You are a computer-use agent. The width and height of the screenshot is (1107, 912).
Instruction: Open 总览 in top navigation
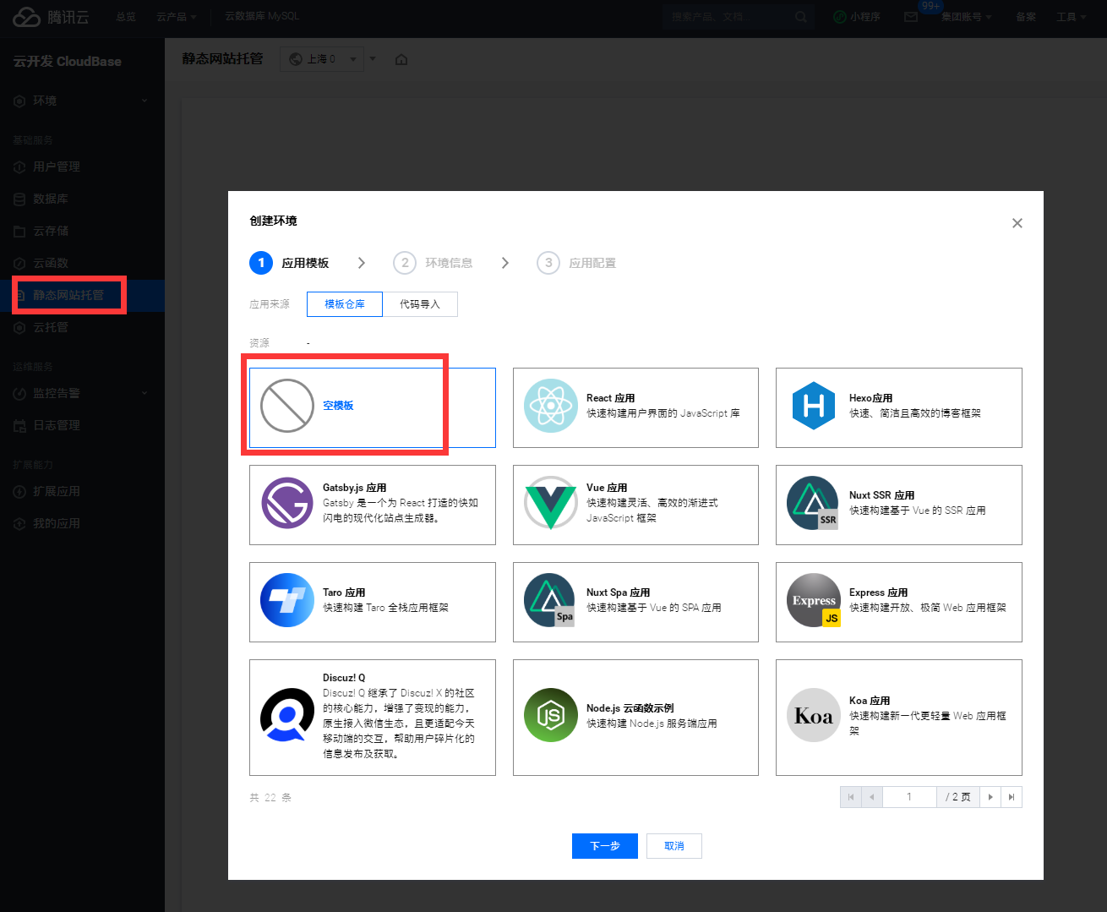[126, 17]
